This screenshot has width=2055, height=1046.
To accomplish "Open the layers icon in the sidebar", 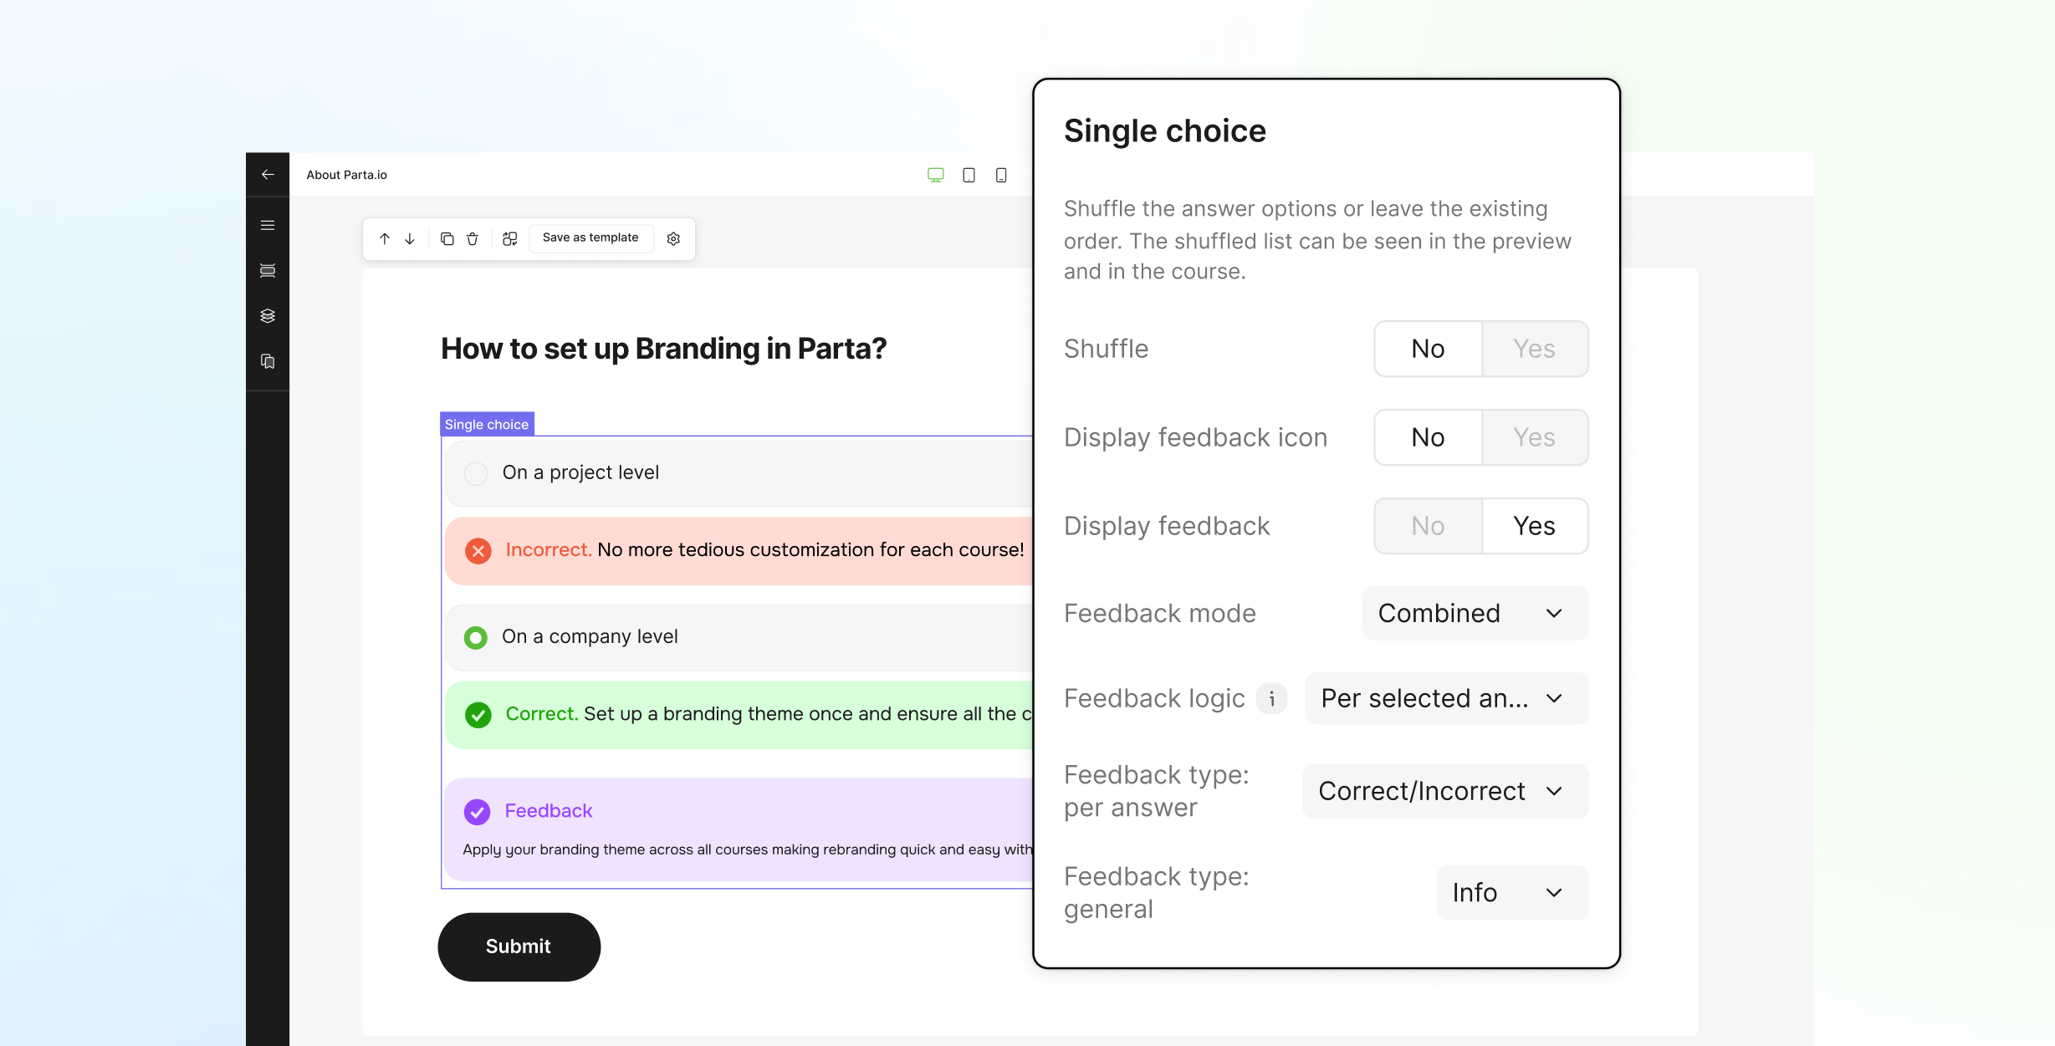I will pyautogui.click(x=268, y=316).
